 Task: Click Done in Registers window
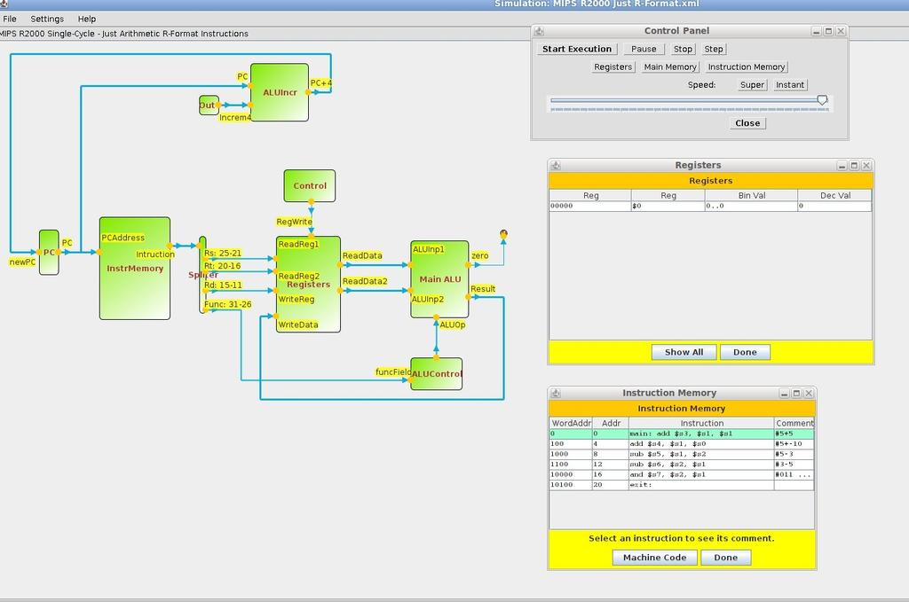point(745,352)
